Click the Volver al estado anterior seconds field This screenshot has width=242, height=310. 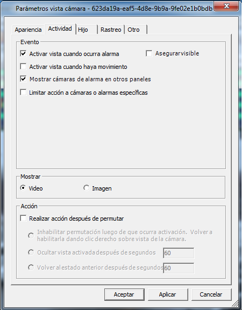[179, 268]
